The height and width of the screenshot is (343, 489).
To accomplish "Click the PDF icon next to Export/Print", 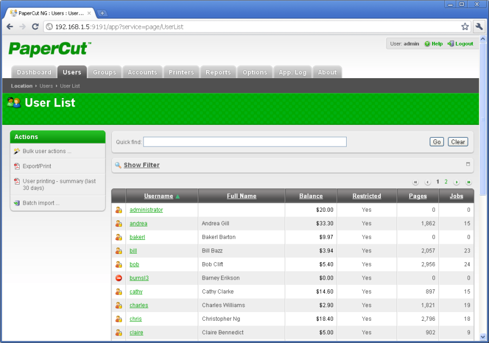I will click(x=17, y=166).
